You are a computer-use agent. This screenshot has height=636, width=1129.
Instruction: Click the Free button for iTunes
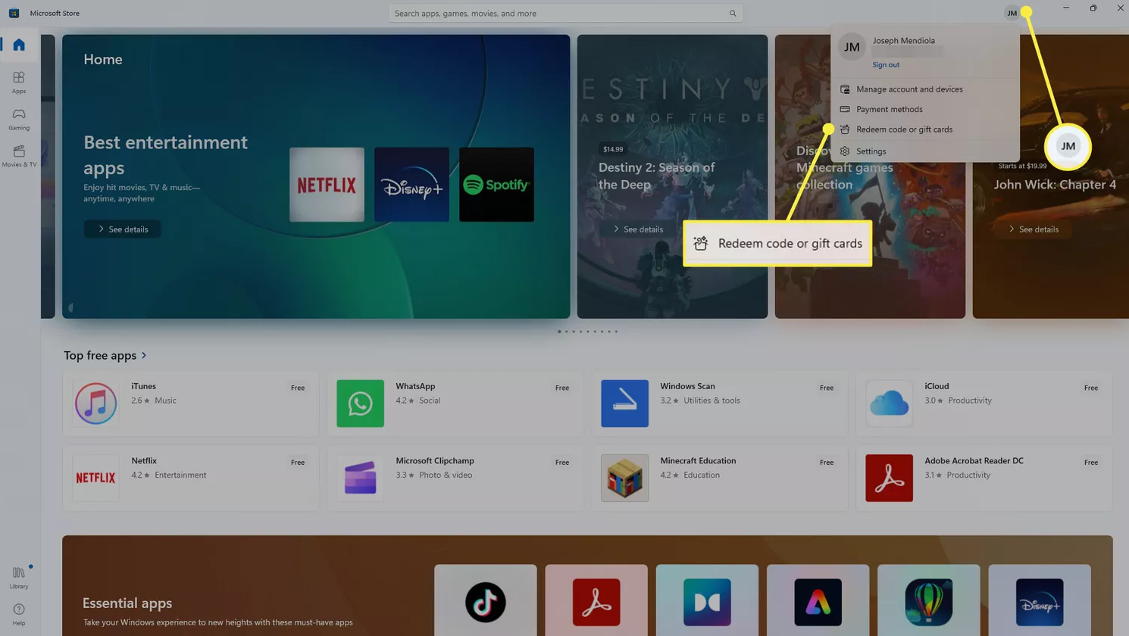[298, 388]
